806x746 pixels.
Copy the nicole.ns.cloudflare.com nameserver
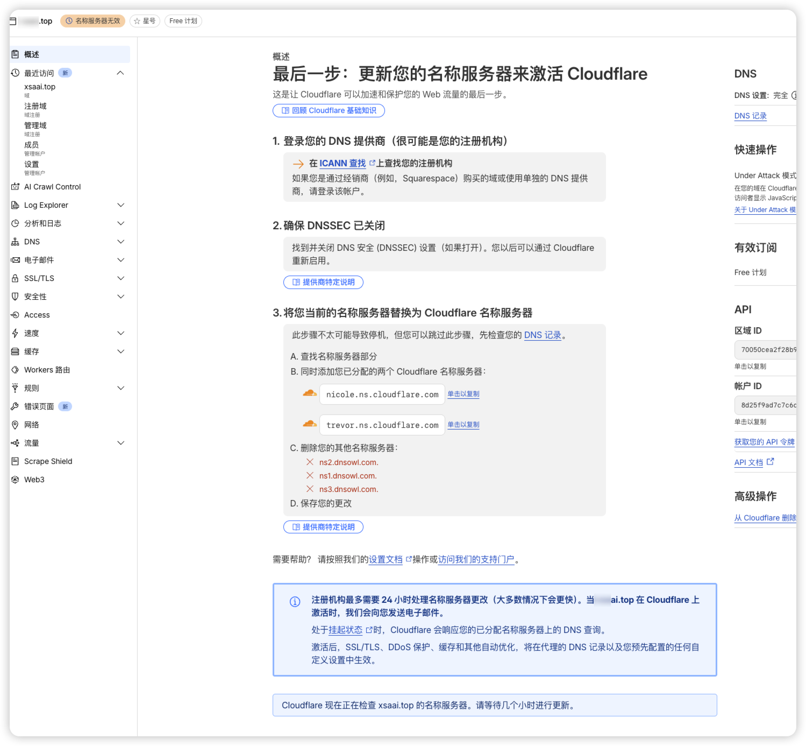(463, 394)
